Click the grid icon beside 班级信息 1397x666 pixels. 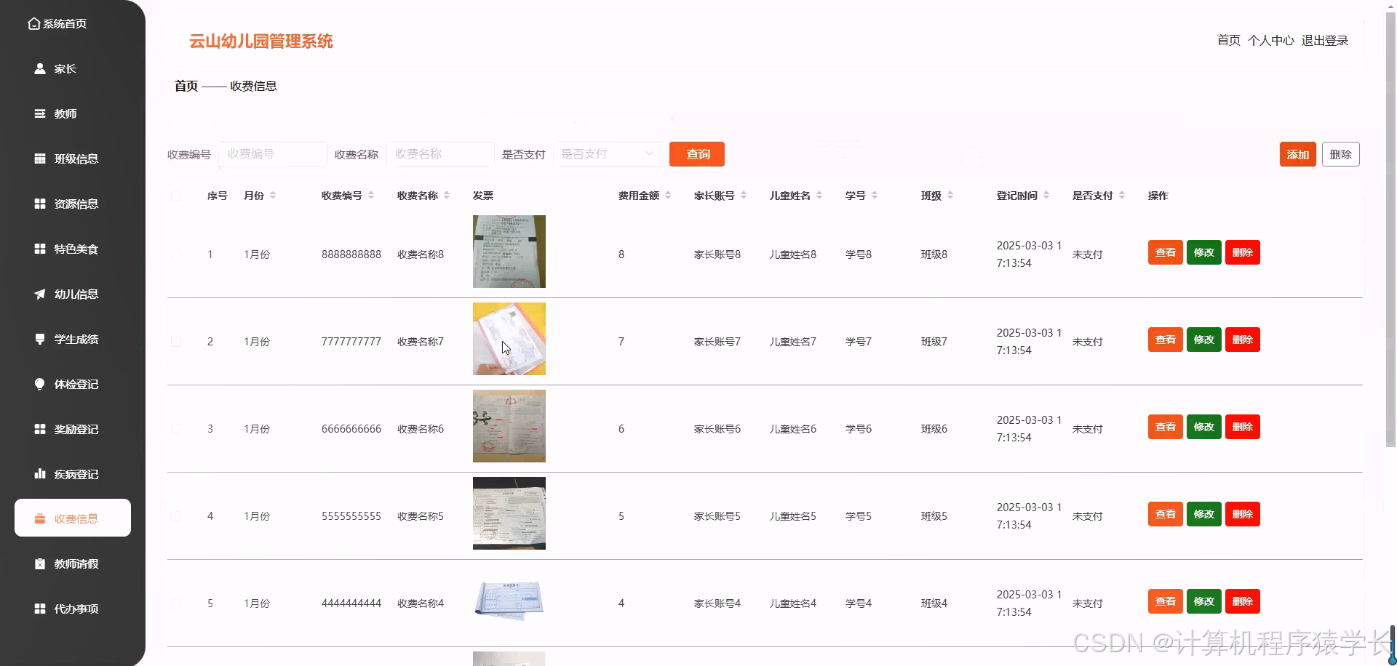[40, 159]
